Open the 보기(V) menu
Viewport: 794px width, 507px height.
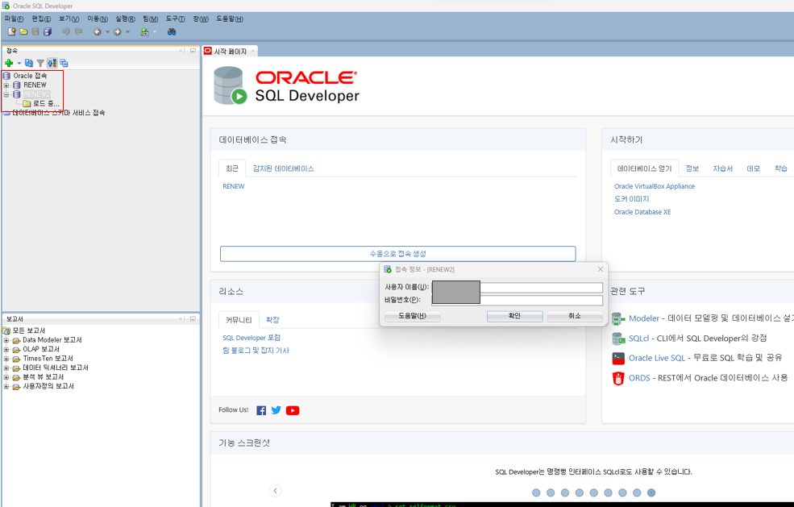(69, 19)
